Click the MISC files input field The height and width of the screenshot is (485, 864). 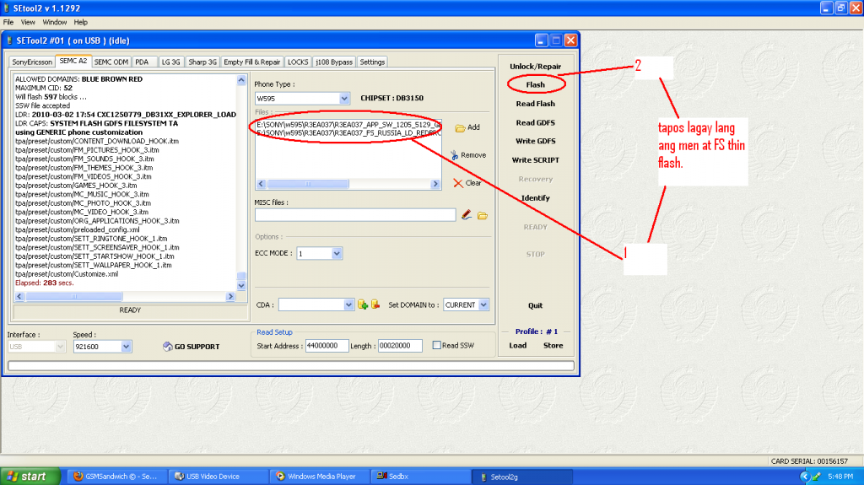[355, 215]
